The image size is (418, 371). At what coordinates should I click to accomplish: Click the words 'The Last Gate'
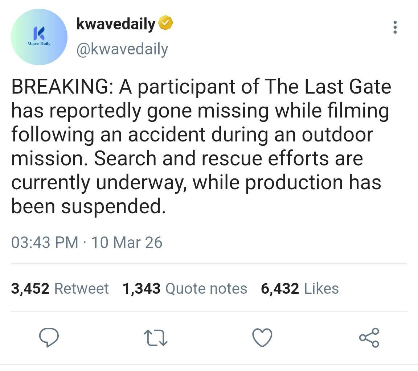[328, 87]
